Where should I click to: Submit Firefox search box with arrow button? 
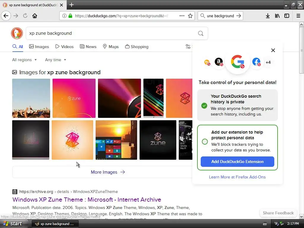pyautogui.click(x=239, y=16)
